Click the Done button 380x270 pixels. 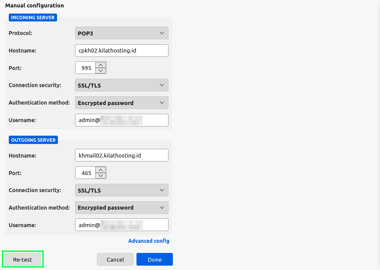[x=154, y=259]
